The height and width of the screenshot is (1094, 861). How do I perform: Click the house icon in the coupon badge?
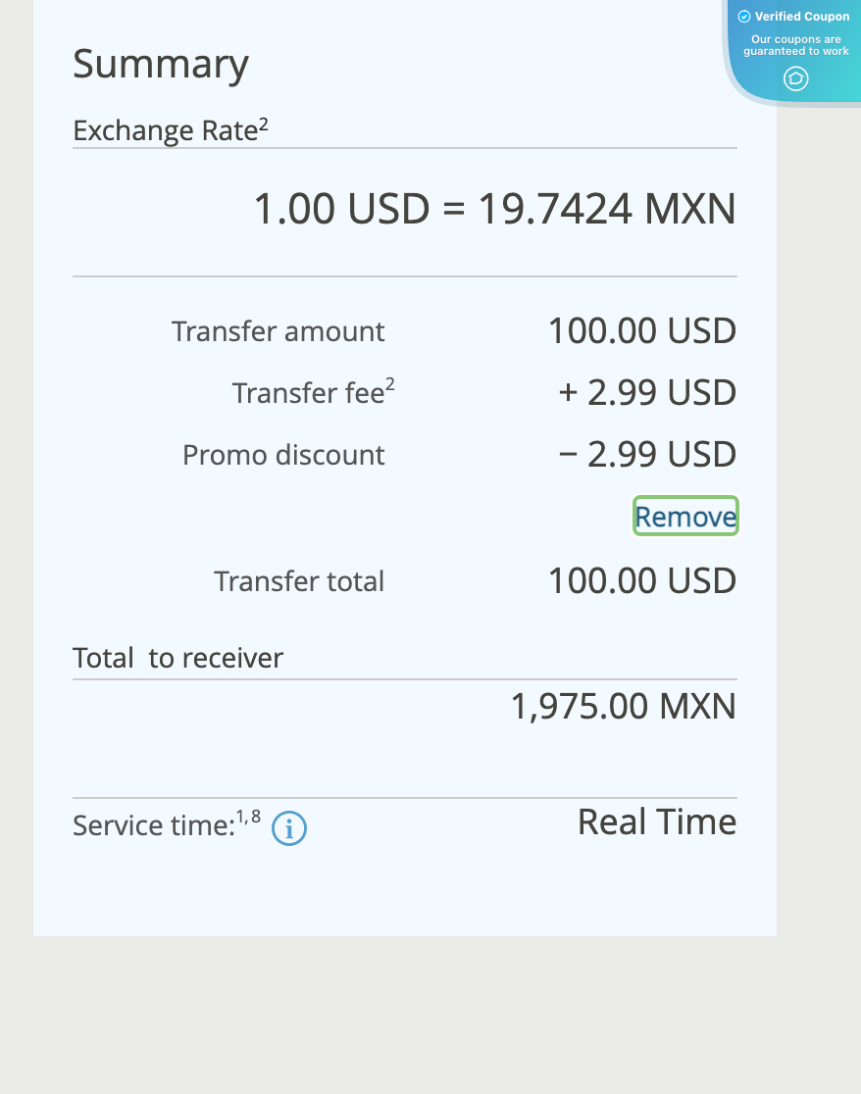(x=796, y=78)
